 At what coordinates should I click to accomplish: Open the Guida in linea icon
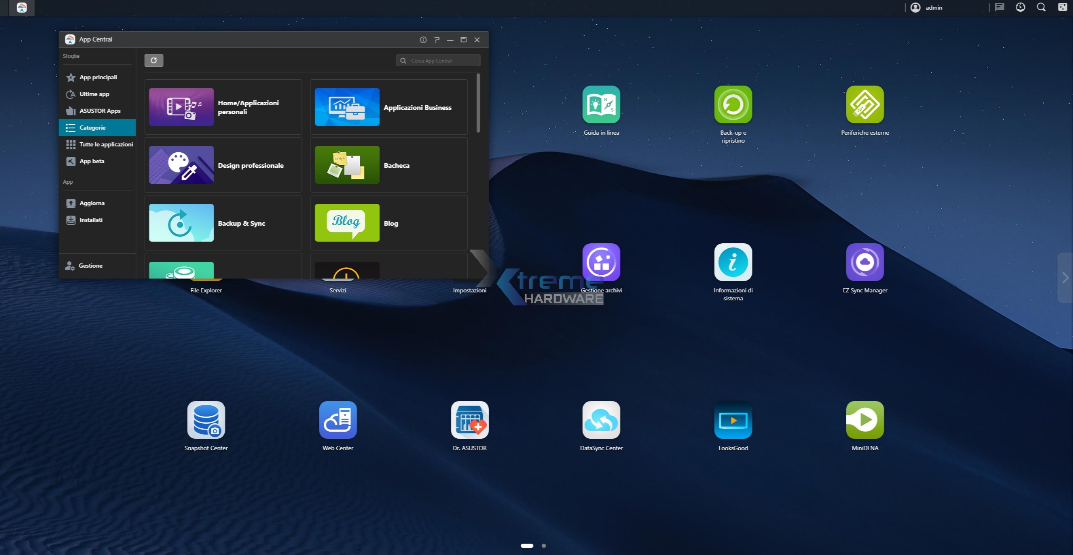[x=601, y=105]
